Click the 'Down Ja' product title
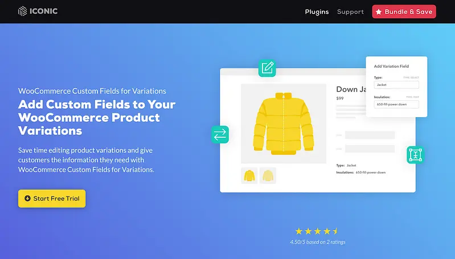The width and height of the screenshot is (455, 259). 351,89
